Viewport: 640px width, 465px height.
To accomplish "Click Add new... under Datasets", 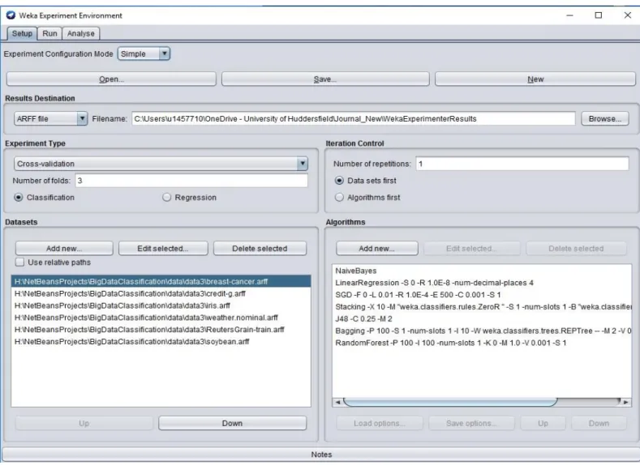I will 64,249.
